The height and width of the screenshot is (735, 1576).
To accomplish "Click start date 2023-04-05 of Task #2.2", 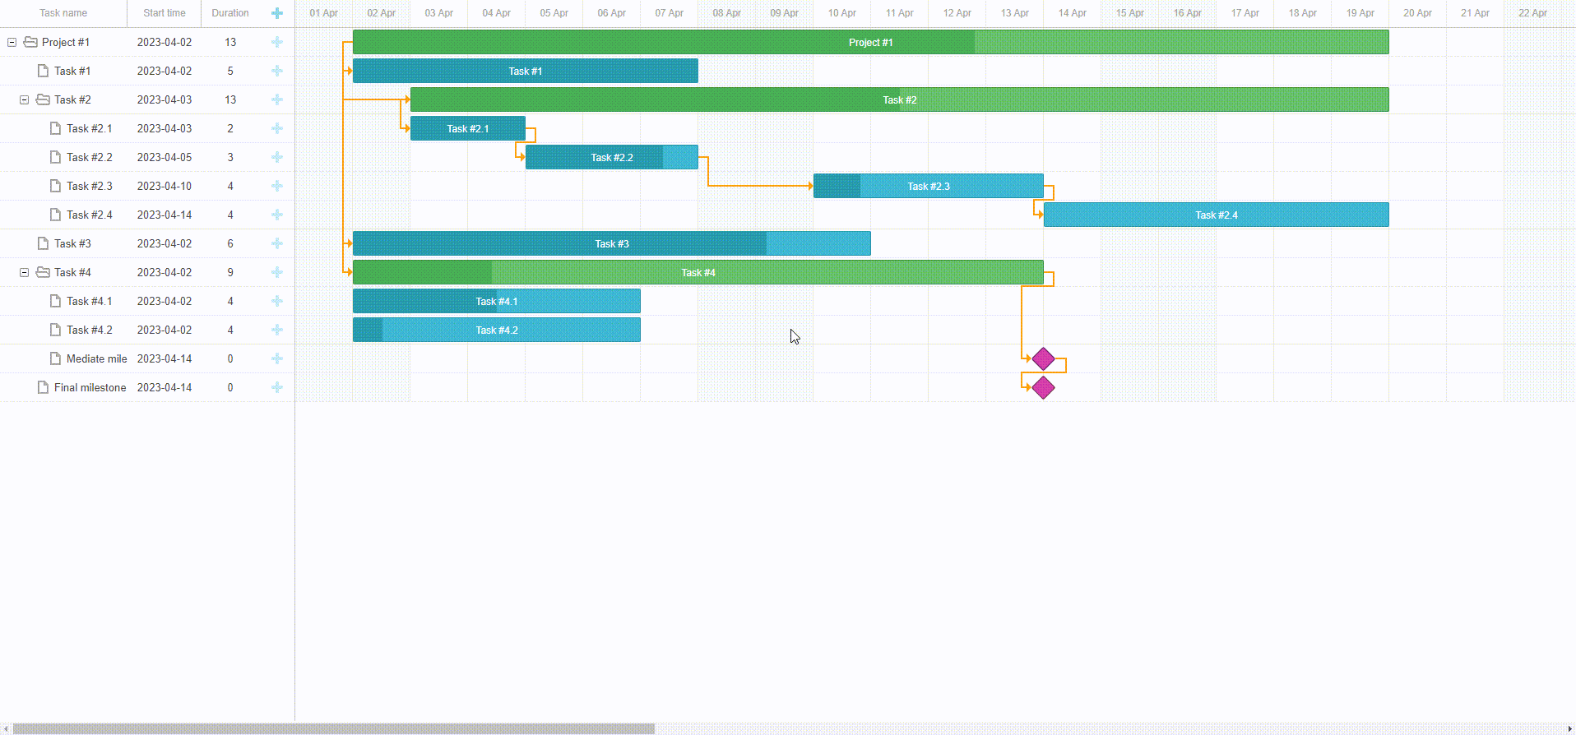I will (x=165, y=157).
